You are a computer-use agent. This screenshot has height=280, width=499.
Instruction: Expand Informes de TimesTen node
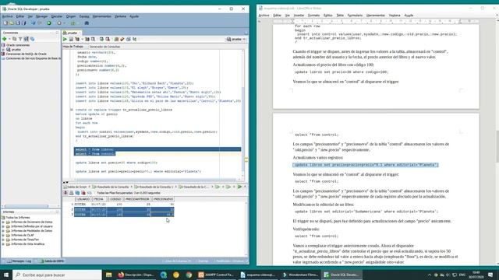(3, 240)
